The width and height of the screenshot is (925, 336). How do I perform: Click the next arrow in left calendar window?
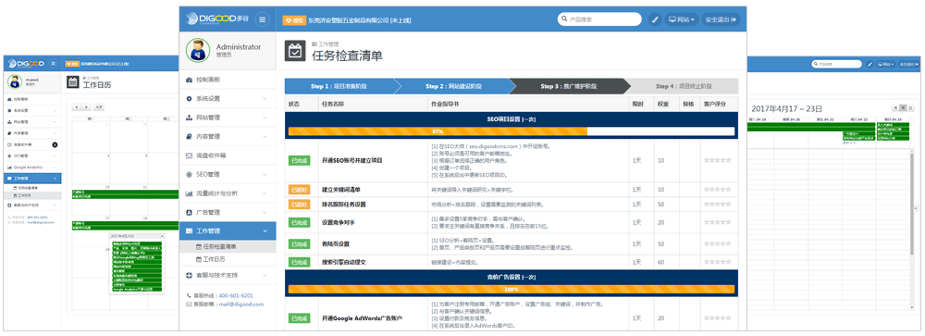86,106
